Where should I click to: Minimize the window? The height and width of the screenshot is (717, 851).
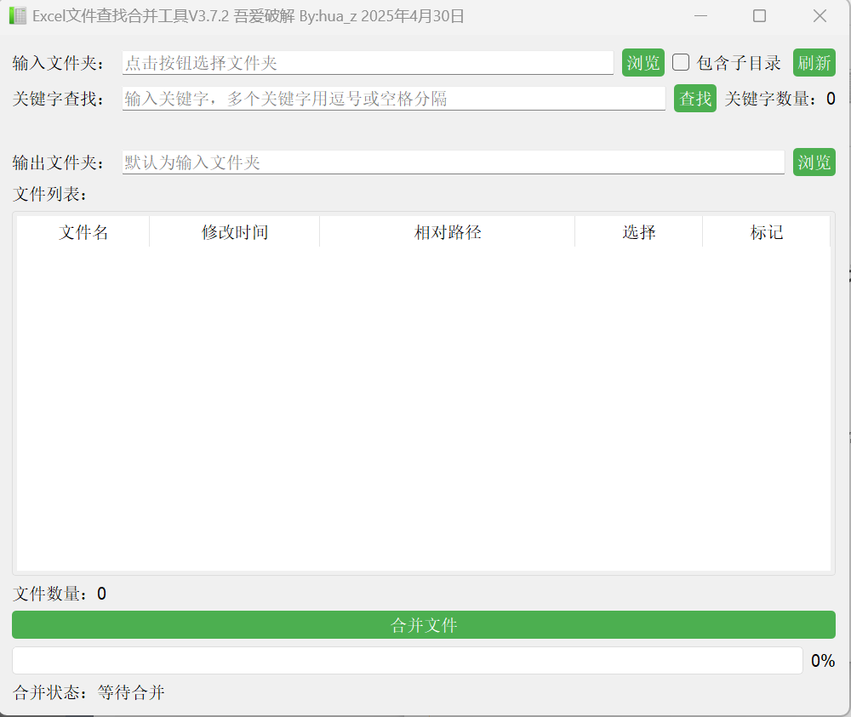700,15
